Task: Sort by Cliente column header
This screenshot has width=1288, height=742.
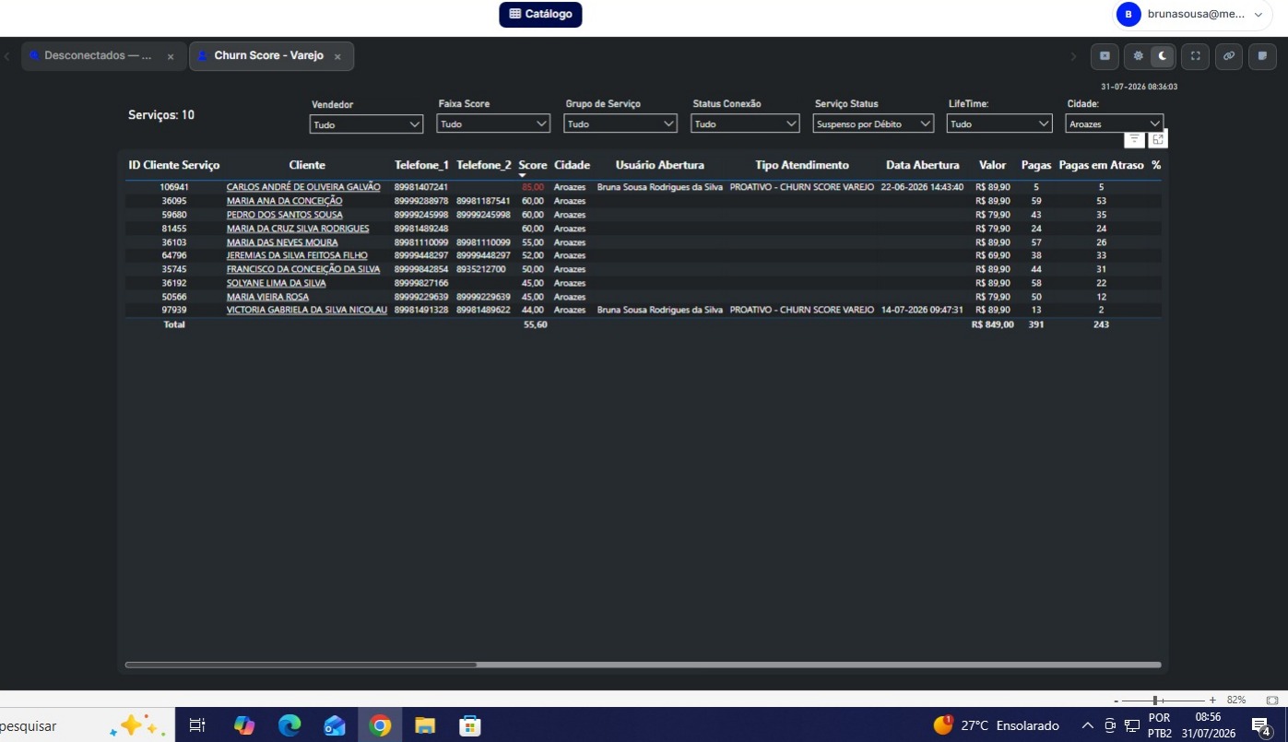Action: (307, 165)
